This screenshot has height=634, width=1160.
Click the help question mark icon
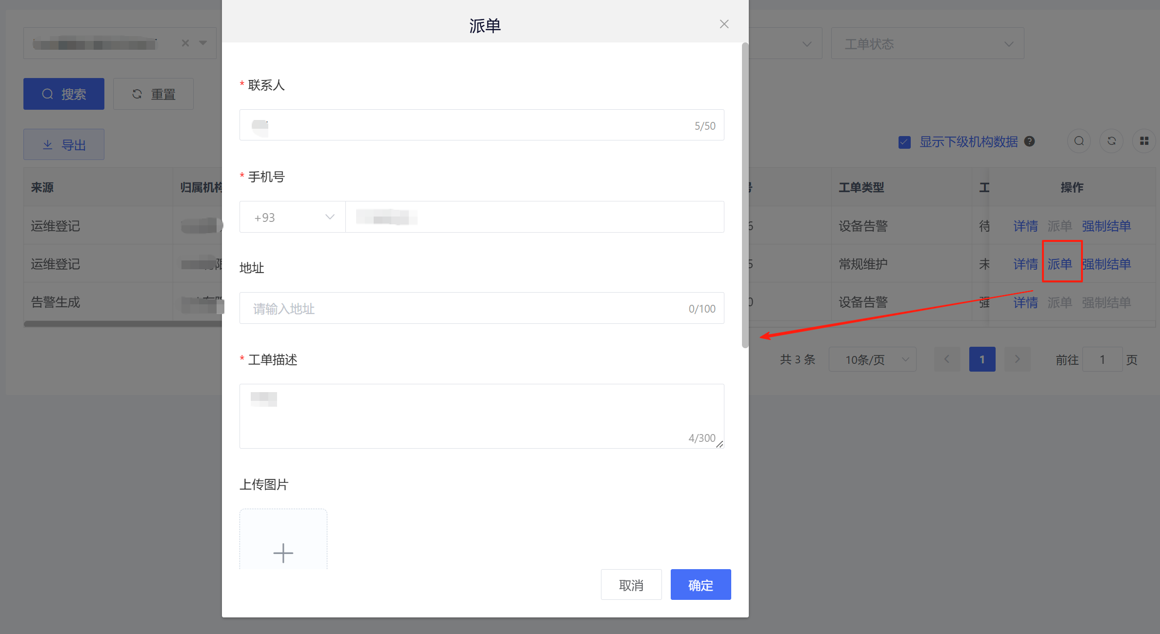[x=1029, y=141]
